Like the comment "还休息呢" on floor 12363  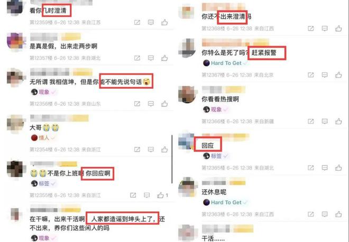(x=338, y=214)
